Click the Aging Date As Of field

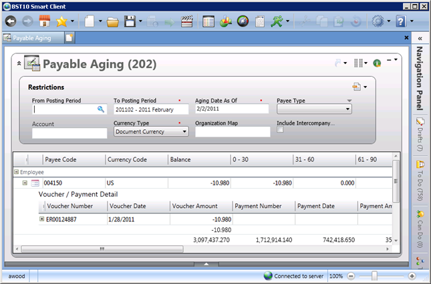[231, 109]
